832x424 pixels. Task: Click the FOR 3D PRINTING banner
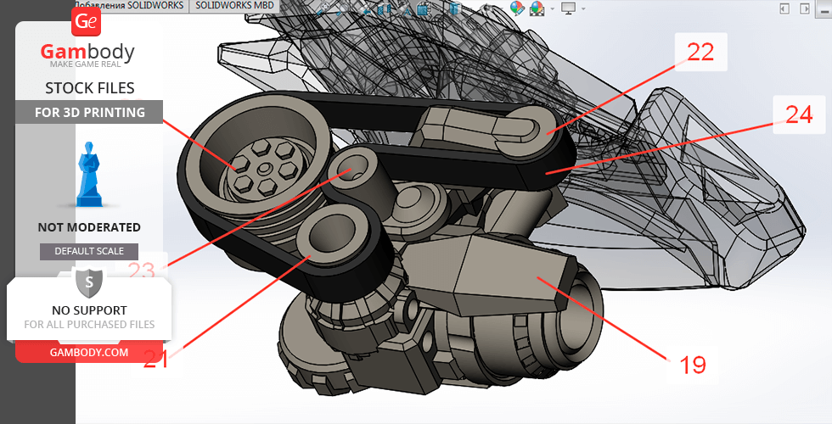[x=89, y=112]
